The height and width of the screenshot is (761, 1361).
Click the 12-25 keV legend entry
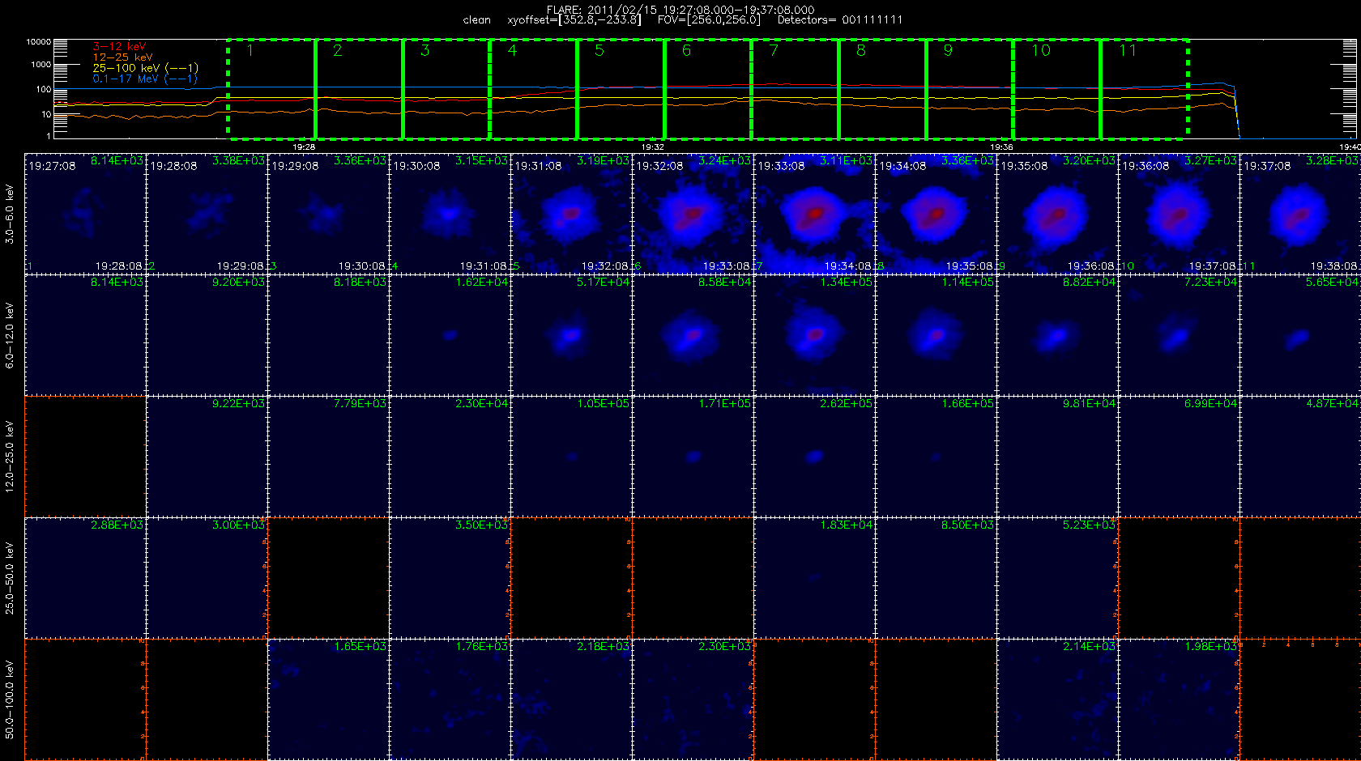[x=122, y=57]
